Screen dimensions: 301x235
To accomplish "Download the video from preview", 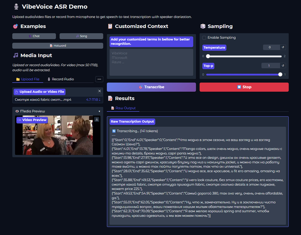I will click(x=97, y=120).
